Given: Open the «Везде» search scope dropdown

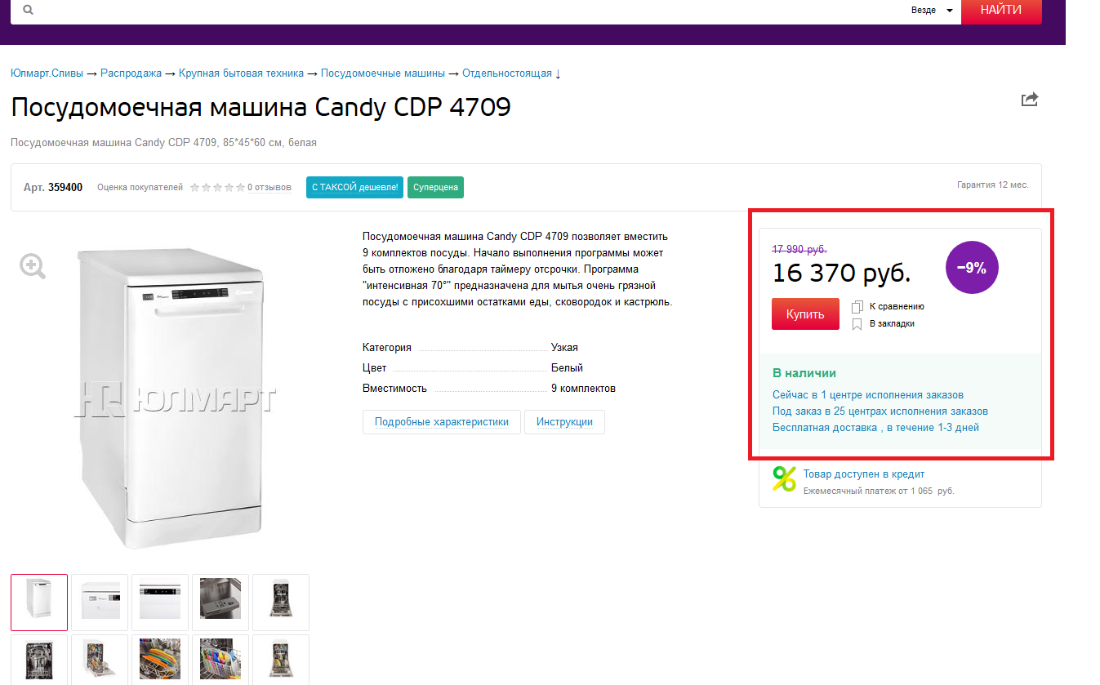Looking at the screenshot, I should tap(932, 11).
